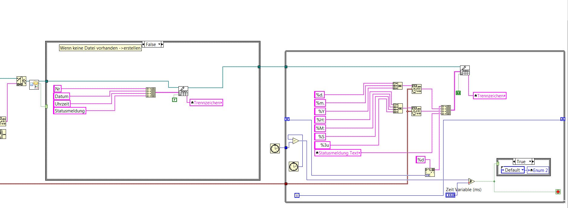Open the False case selector dropdown arrow
Viewport: 568px width, 208px height.
(159, 44)
